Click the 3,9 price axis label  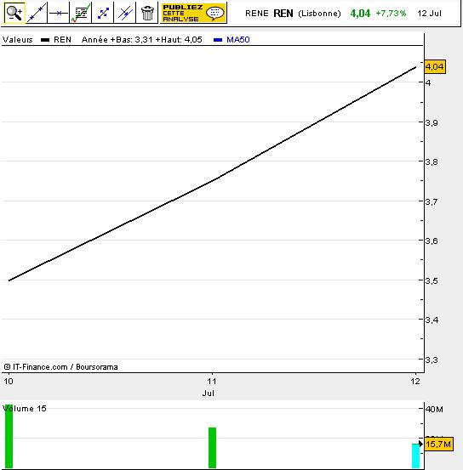tap(432, 122)
